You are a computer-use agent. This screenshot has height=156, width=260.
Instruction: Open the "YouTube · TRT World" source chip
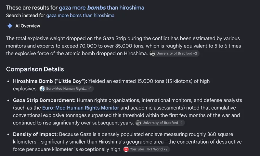click(146, 149)
